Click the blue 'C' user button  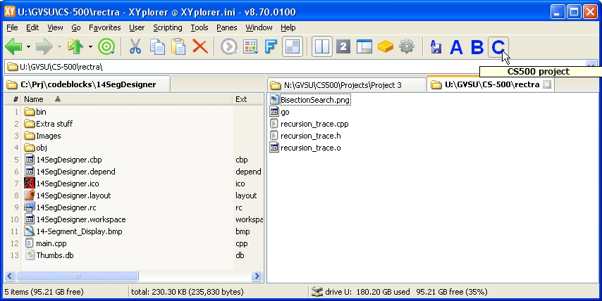click(498, 47)
